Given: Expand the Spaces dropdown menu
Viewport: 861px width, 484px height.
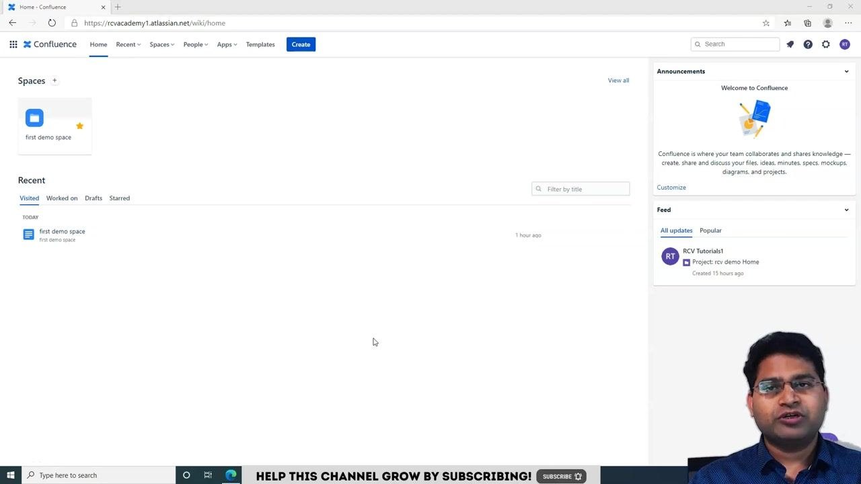Looking at the screenshot, I should (x=161, y=44).
